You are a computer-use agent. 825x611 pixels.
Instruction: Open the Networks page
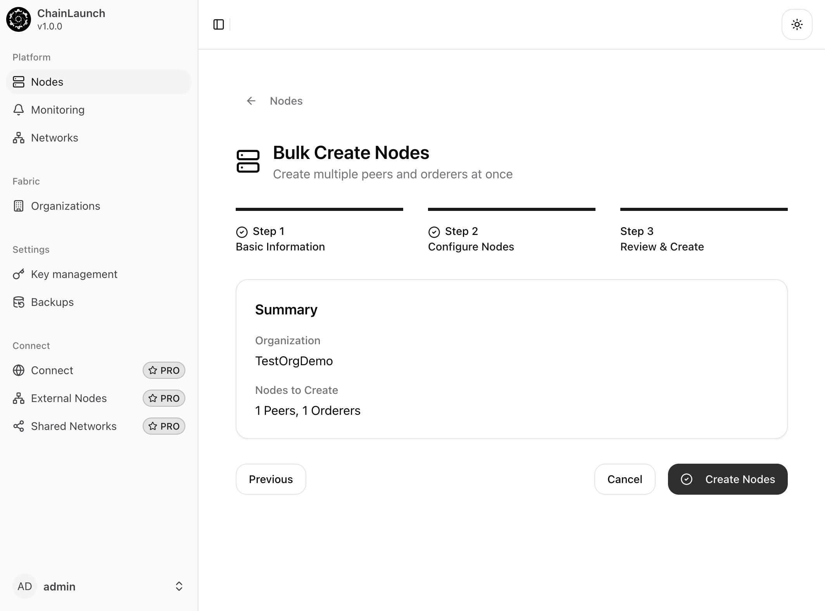point(54,138)
